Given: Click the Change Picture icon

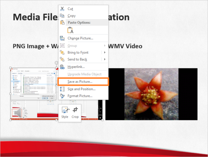Looking at the screenshot, I should (62, 39).
